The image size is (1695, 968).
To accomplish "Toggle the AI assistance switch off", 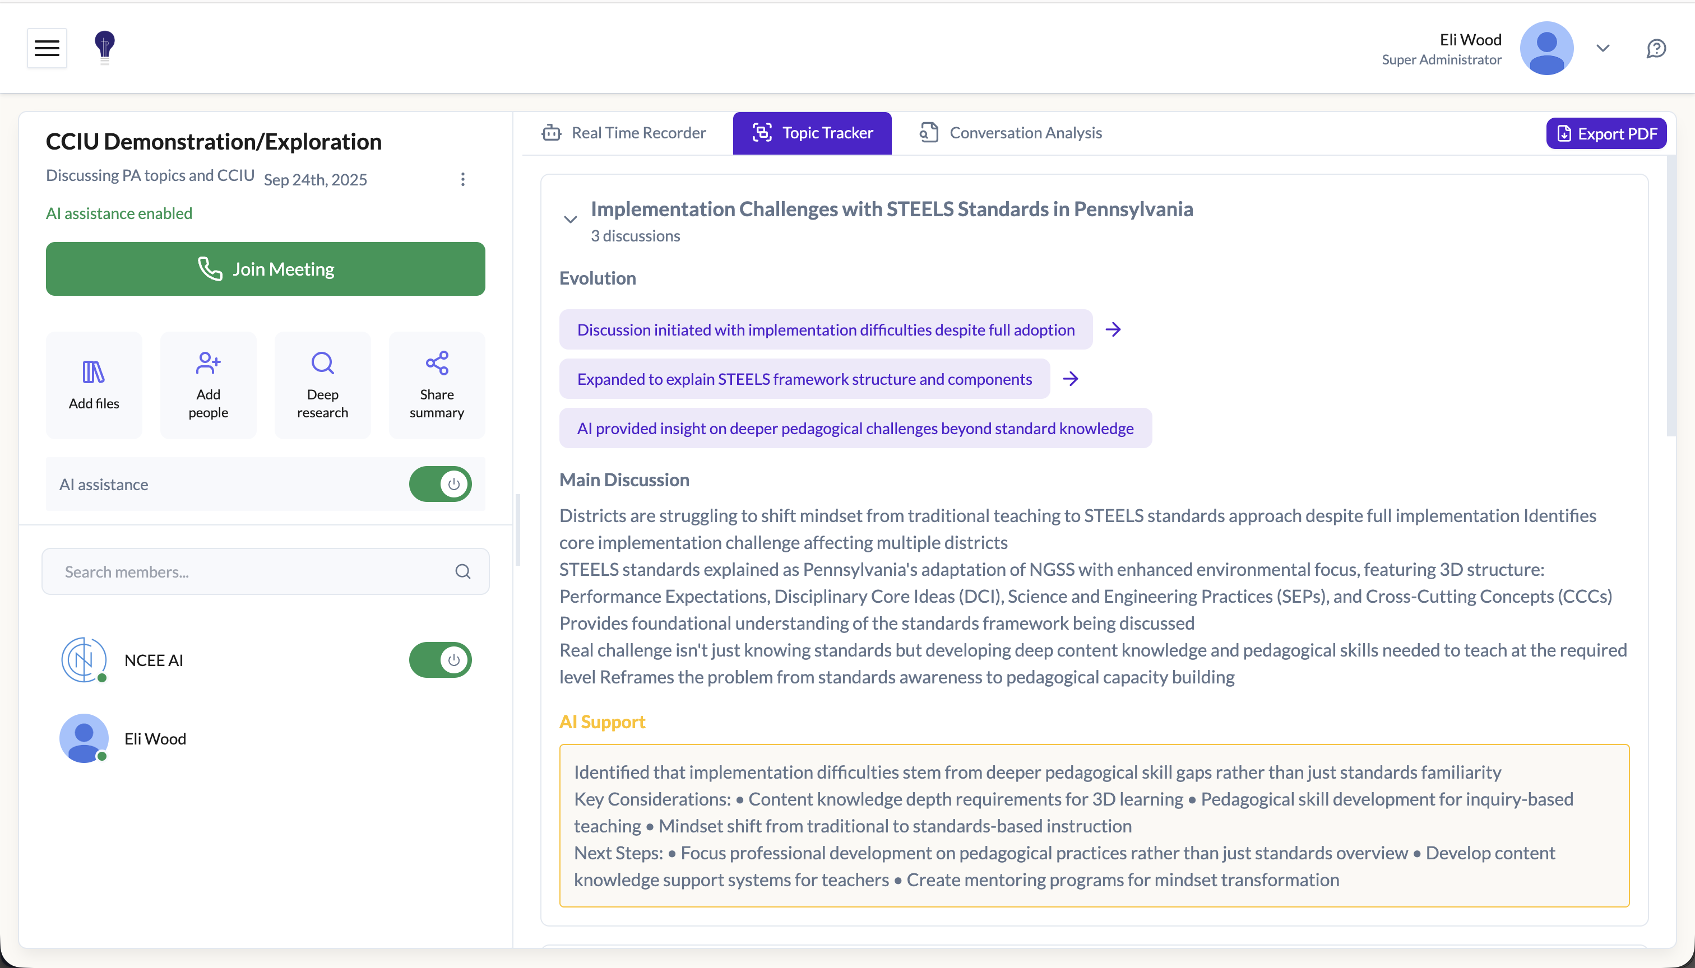I will [x=441, y=484].
